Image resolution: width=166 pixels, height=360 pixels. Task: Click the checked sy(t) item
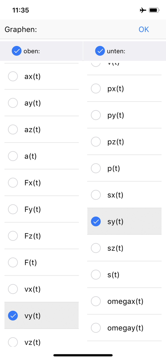pyautogui.click(x=124, y=221)
